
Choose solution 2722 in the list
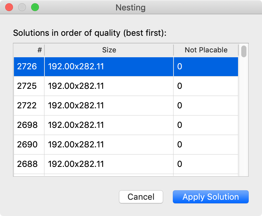coord(27,106)
